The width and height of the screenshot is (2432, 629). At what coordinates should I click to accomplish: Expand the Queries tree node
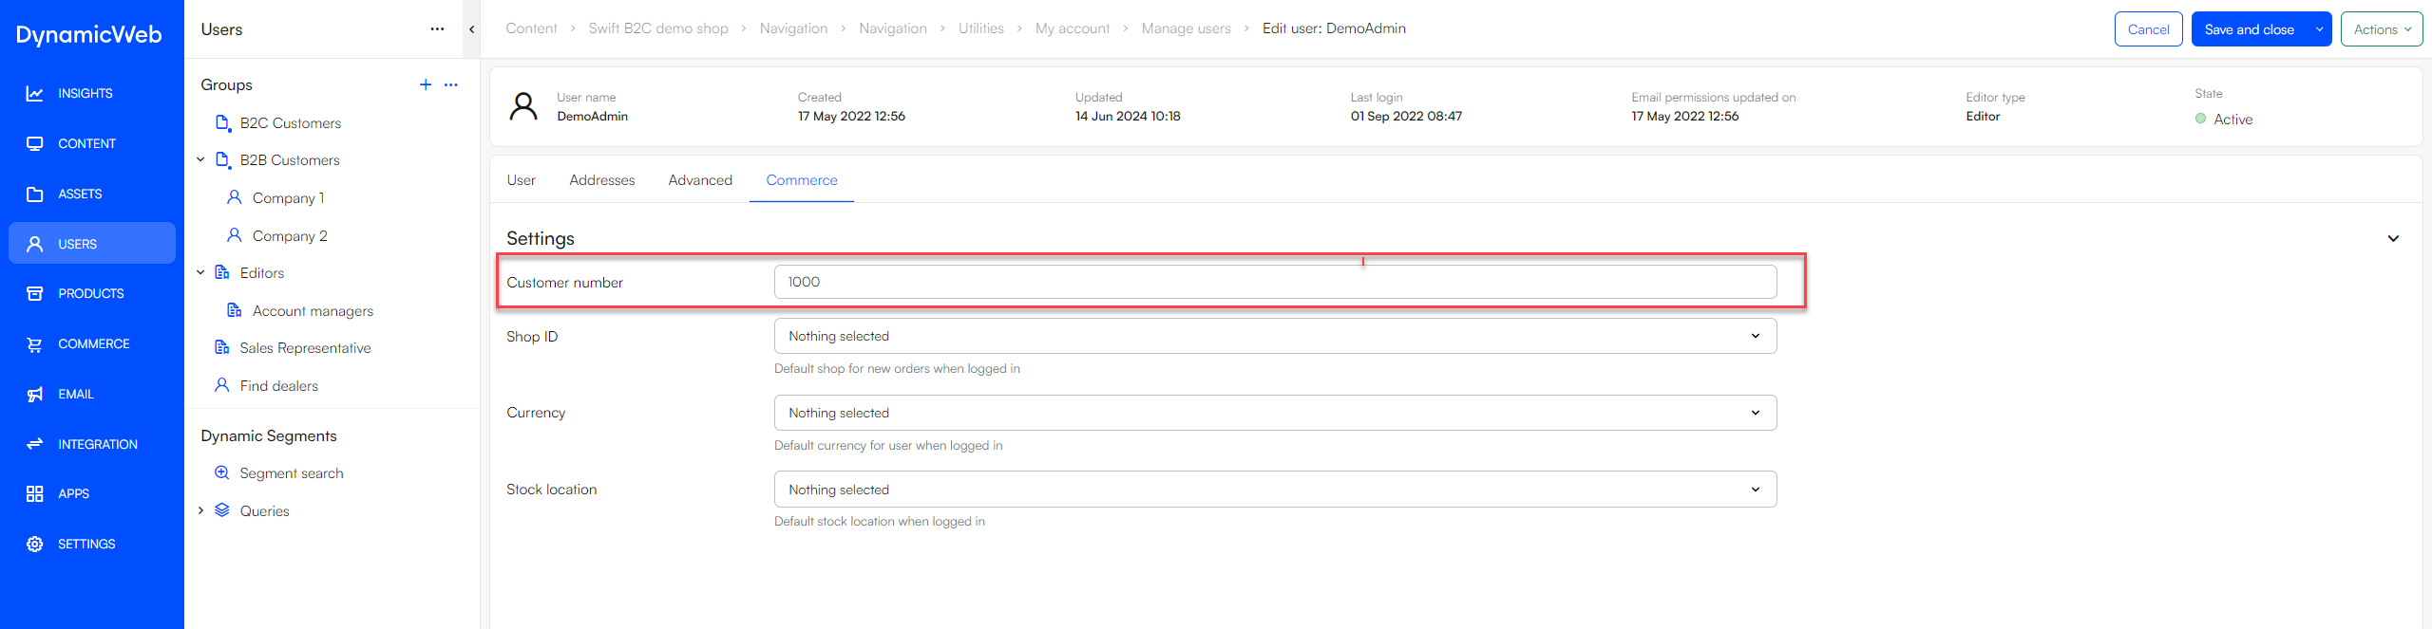pos(200,511)
